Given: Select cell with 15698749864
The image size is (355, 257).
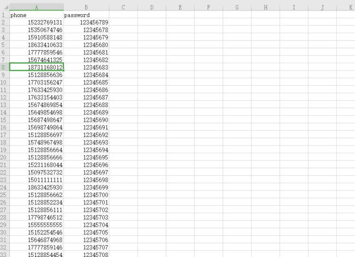Looking at the screenshot, I should pyautogui.click(x=37, y=127).
